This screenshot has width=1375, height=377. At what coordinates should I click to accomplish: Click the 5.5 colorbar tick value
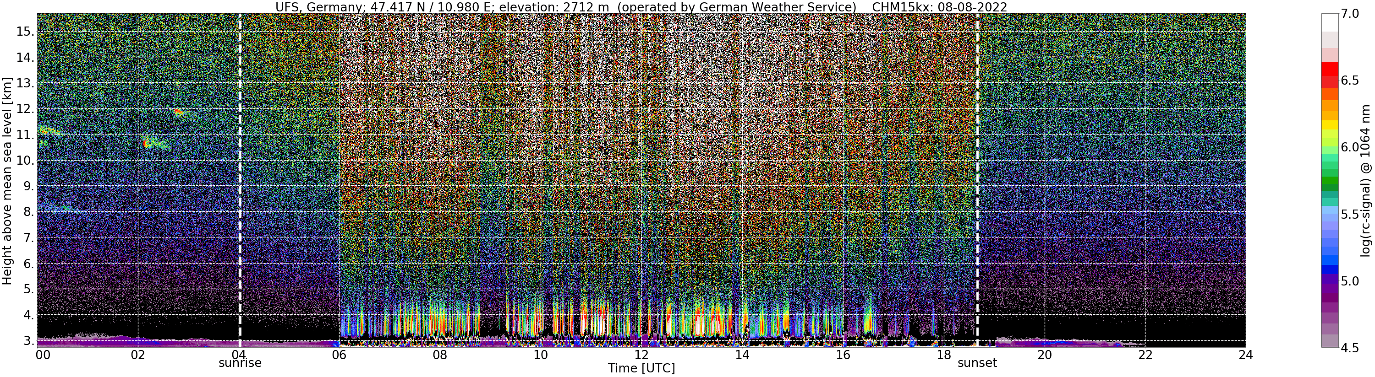coord(1349,215)
